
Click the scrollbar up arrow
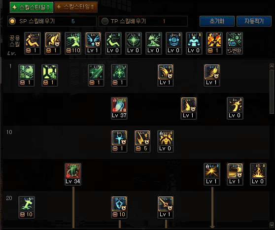(x=272, y=66)
